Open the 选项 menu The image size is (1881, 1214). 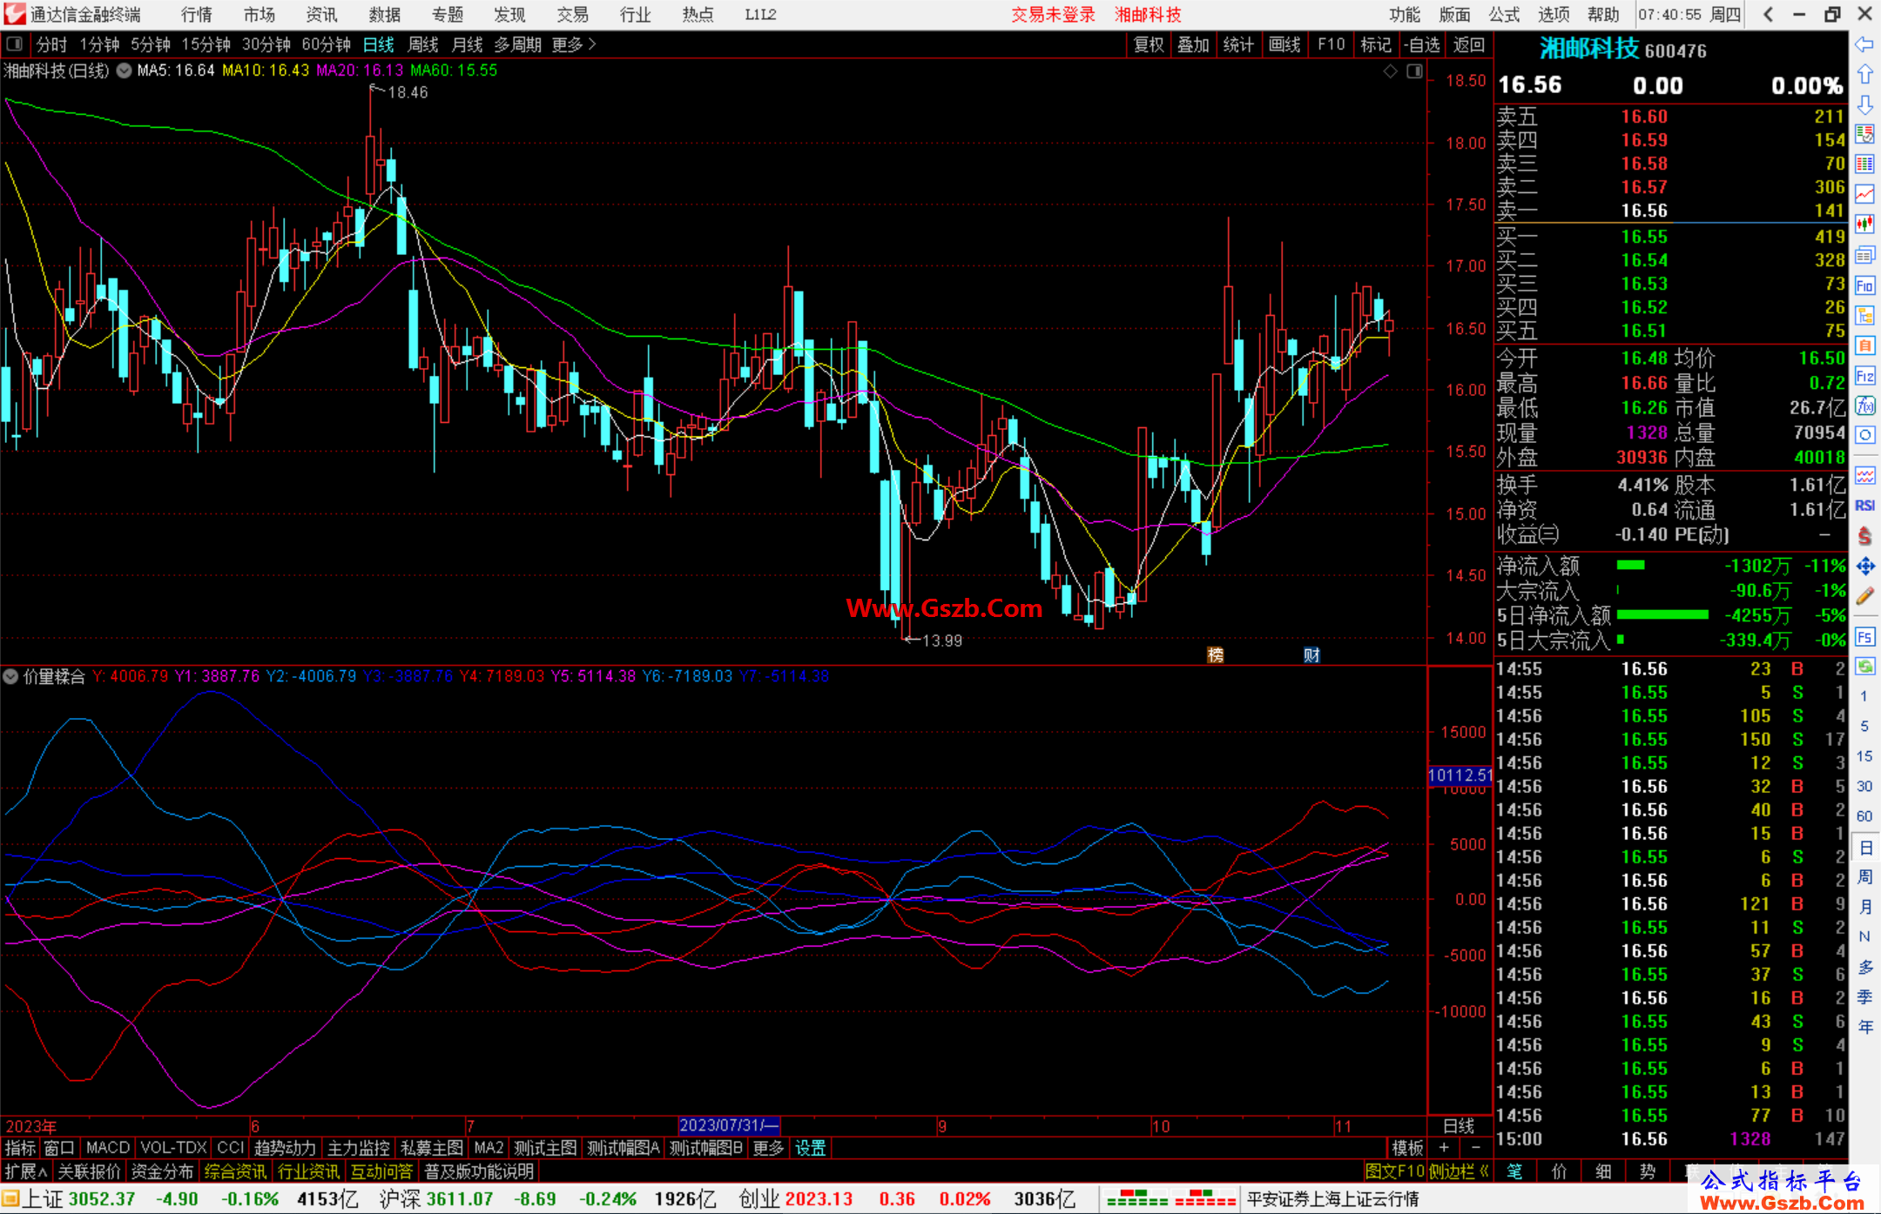click(x=1554, y=15)
